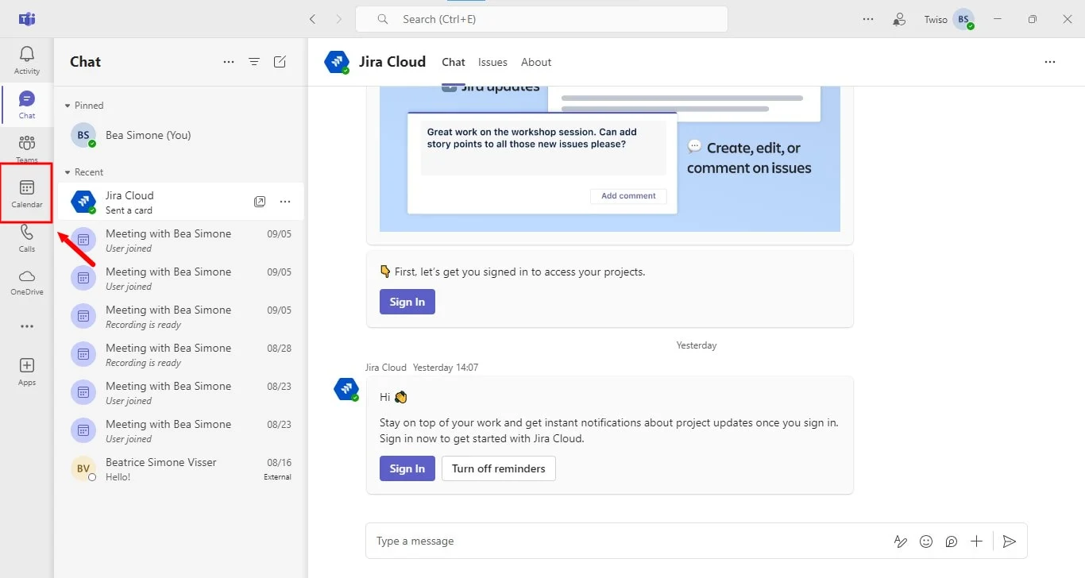Open Jira Cloud chat in recent list
Image resolution: width=1085 pixels, height=578 pixels.
[x=181, y=202]
